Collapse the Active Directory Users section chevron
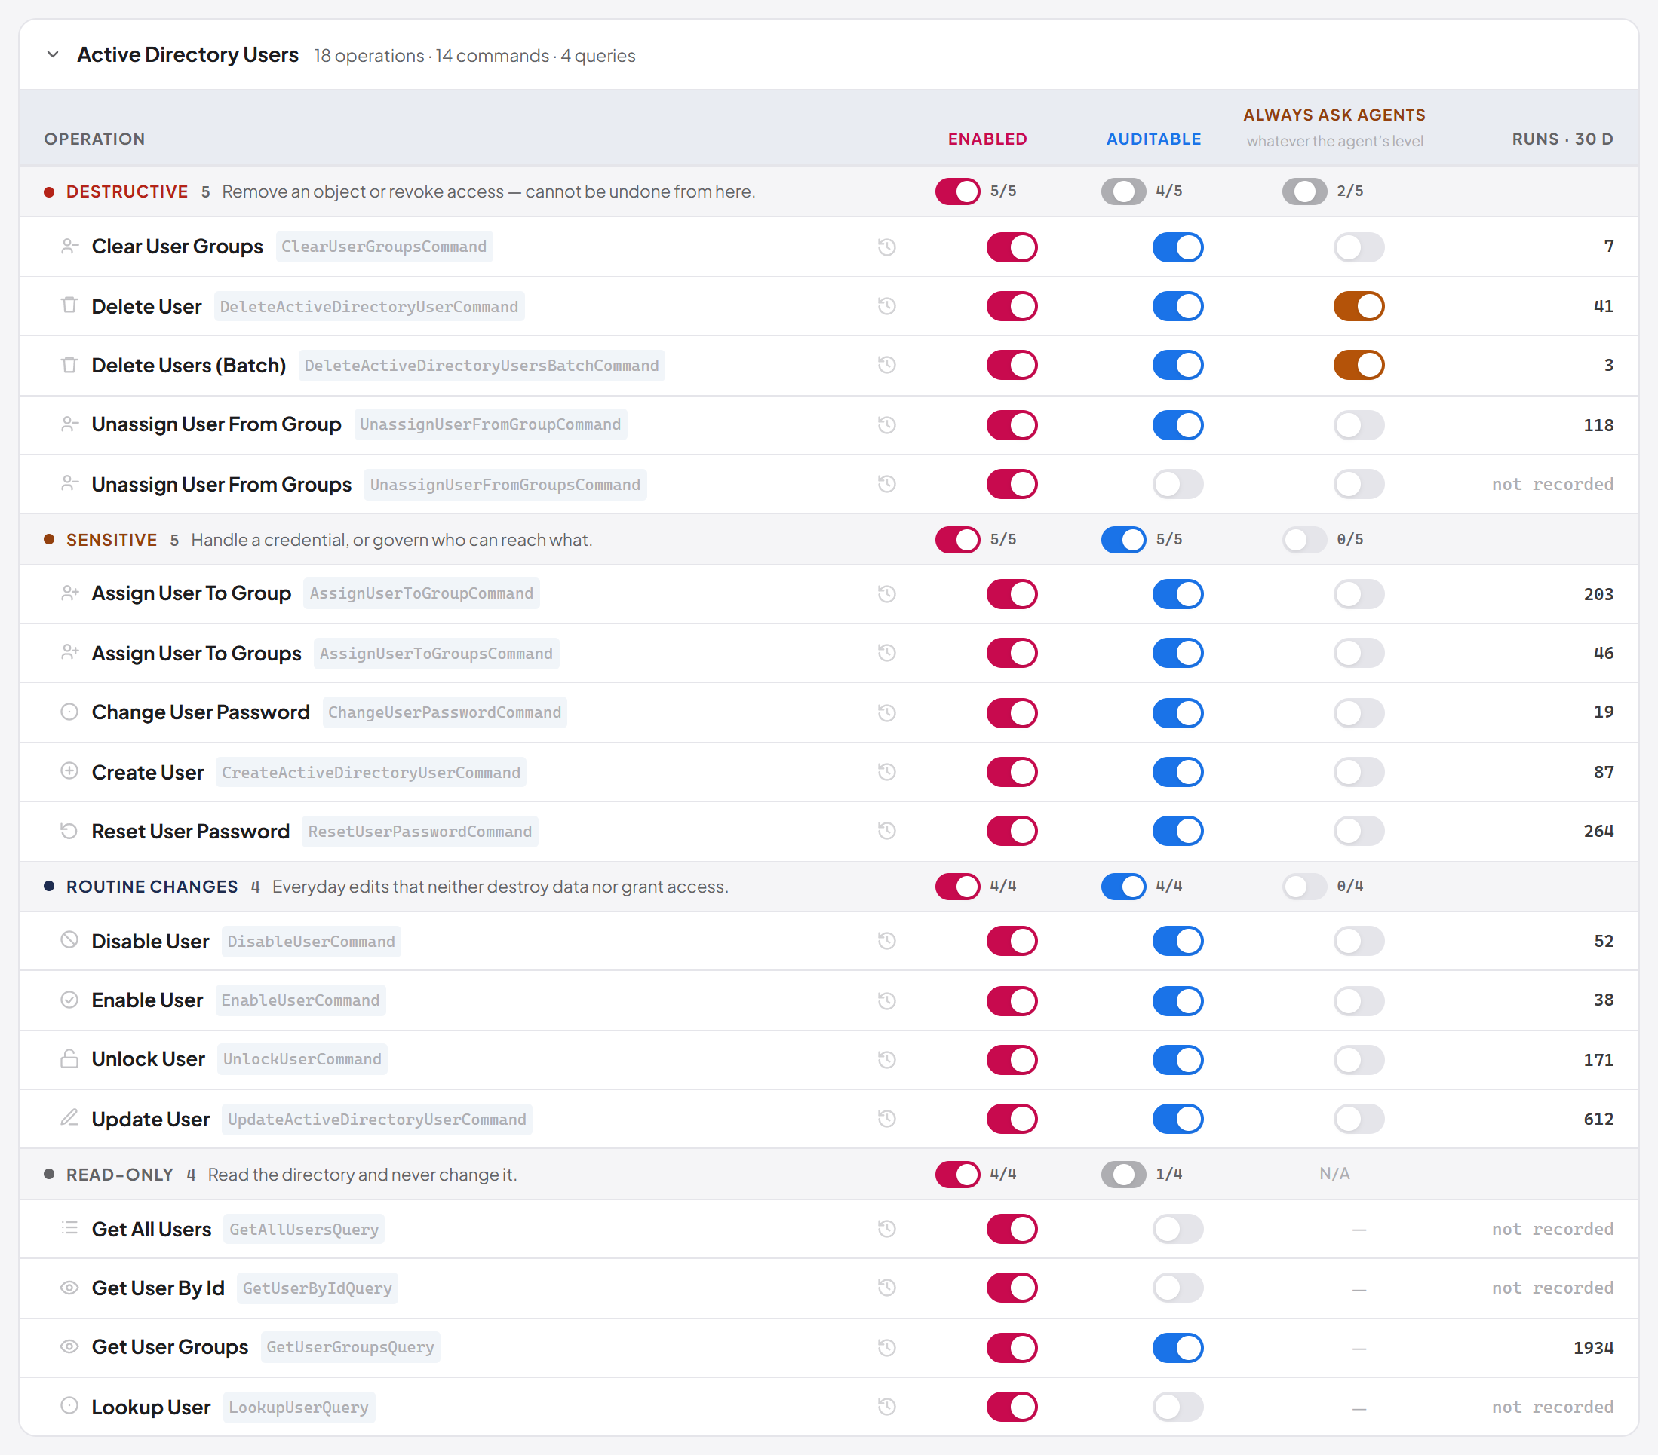 coord(53,54)
